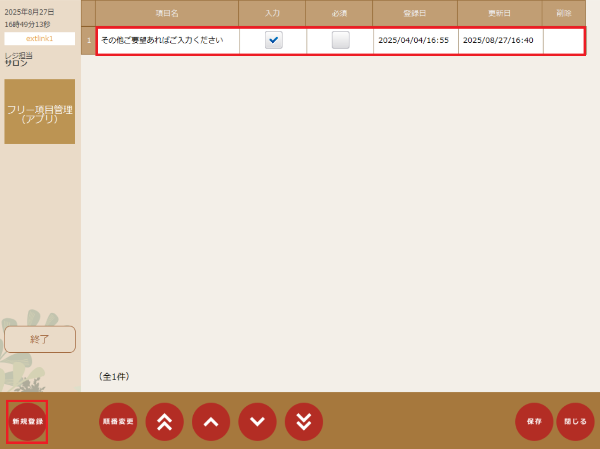The height and width of the screenshot is (449, 600).
Task: Select the item name その他ご要望あればご入力ください
Action: pyautogui.click(x=162, y=40)
